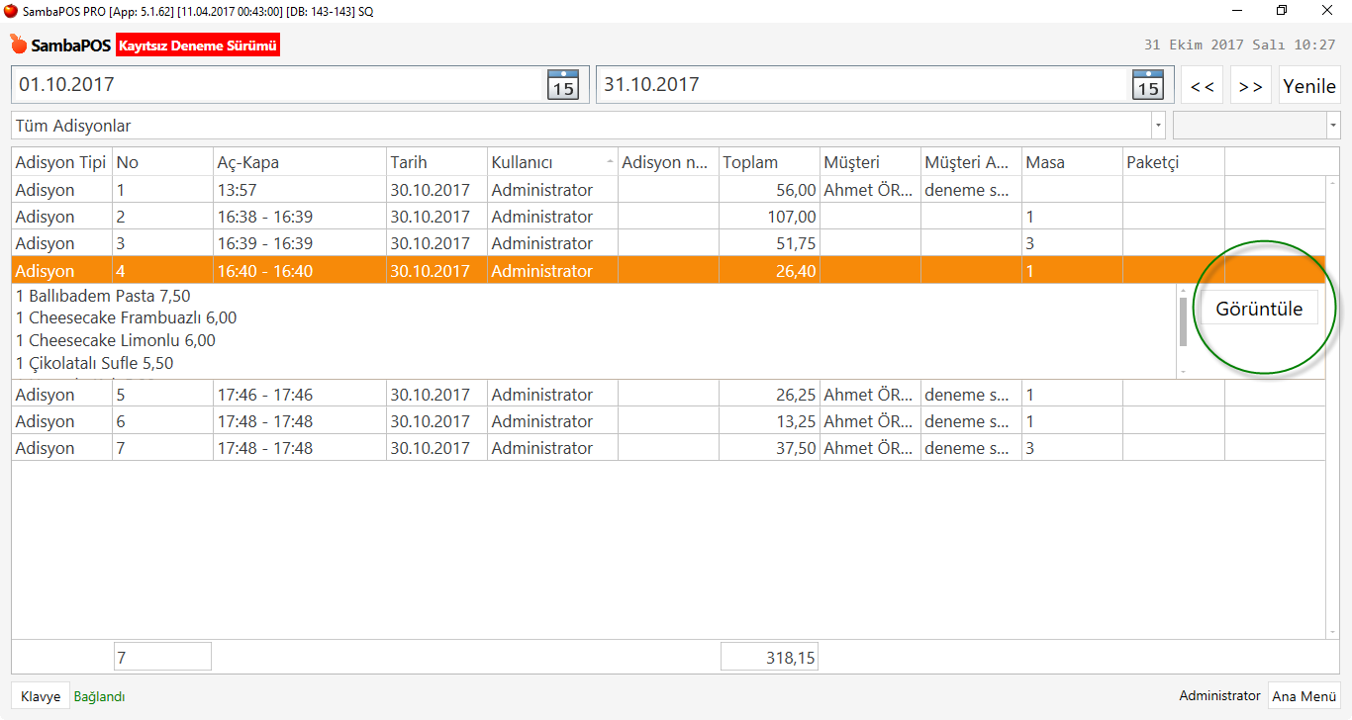This screenshot has height=720, width=1352.
Task: Go to previous period with << button
Action: point(1203,85)
